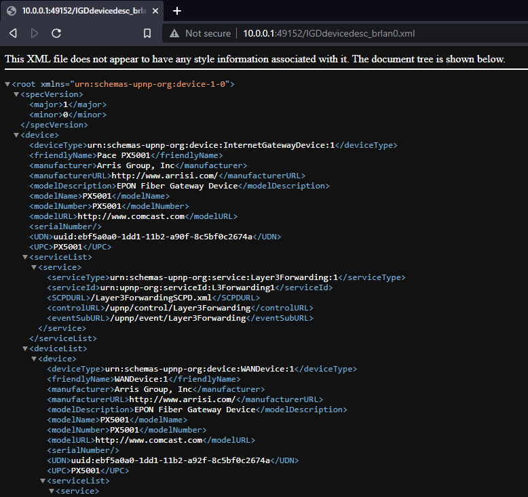Click the XML style information notice text
528x497 pixels.
(255, 59)
